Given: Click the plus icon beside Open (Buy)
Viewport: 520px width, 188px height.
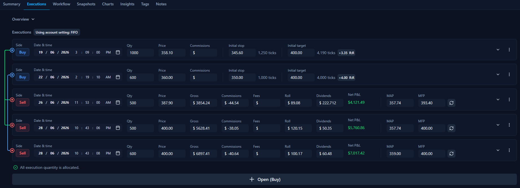Looking at the screenshot, I should tap(252, 179).
